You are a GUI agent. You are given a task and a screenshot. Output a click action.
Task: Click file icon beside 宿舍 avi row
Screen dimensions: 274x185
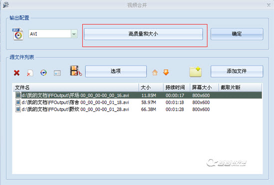18,102
